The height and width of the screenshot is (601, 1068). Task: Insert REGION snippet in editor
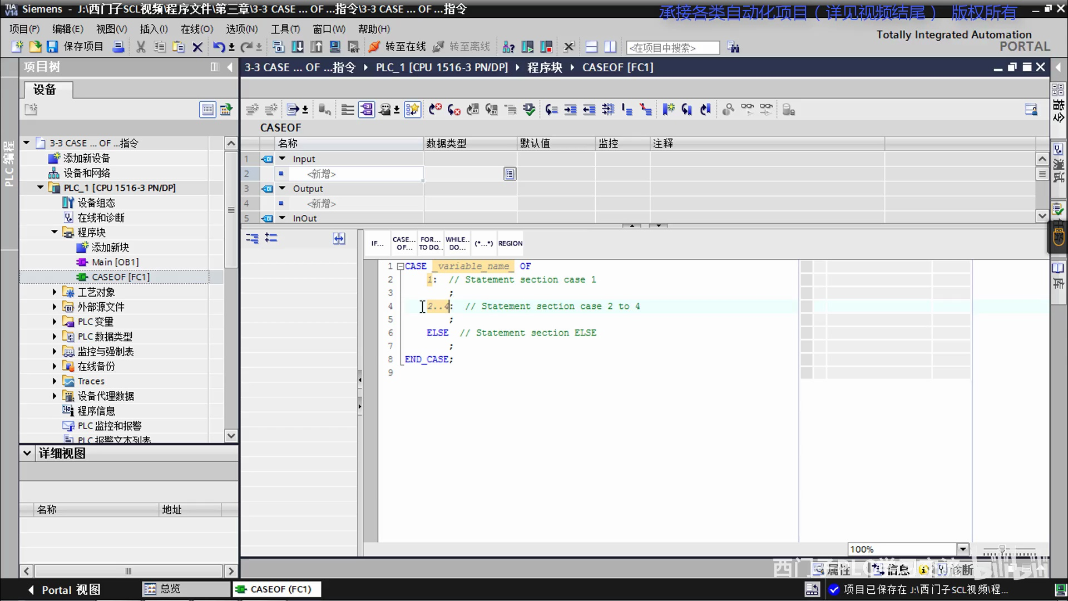coord(510,243)
